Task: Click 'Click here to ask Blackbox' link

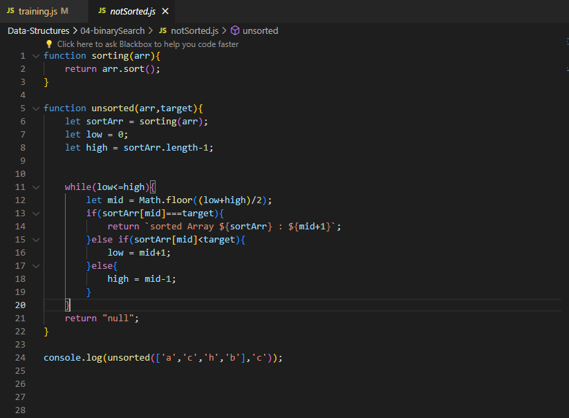Action: pos(148,44)
